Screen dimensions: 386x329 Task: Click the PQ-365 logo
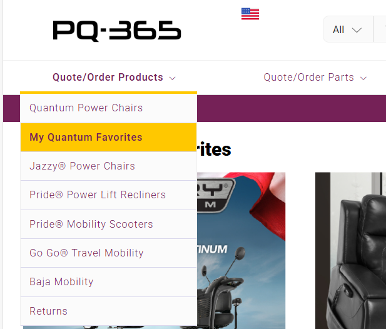coord(117,30)
